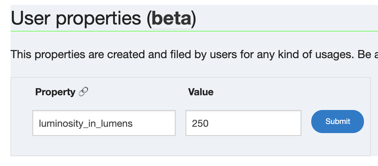378x166 pixels.
Task: Focus the Property field containing luminosity_in_lumens
Action: 104,123
